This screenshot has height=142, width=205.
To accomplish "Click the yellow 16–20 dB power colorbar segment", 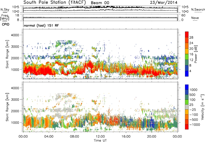I will pyautogui.click(x=187, y=51).
